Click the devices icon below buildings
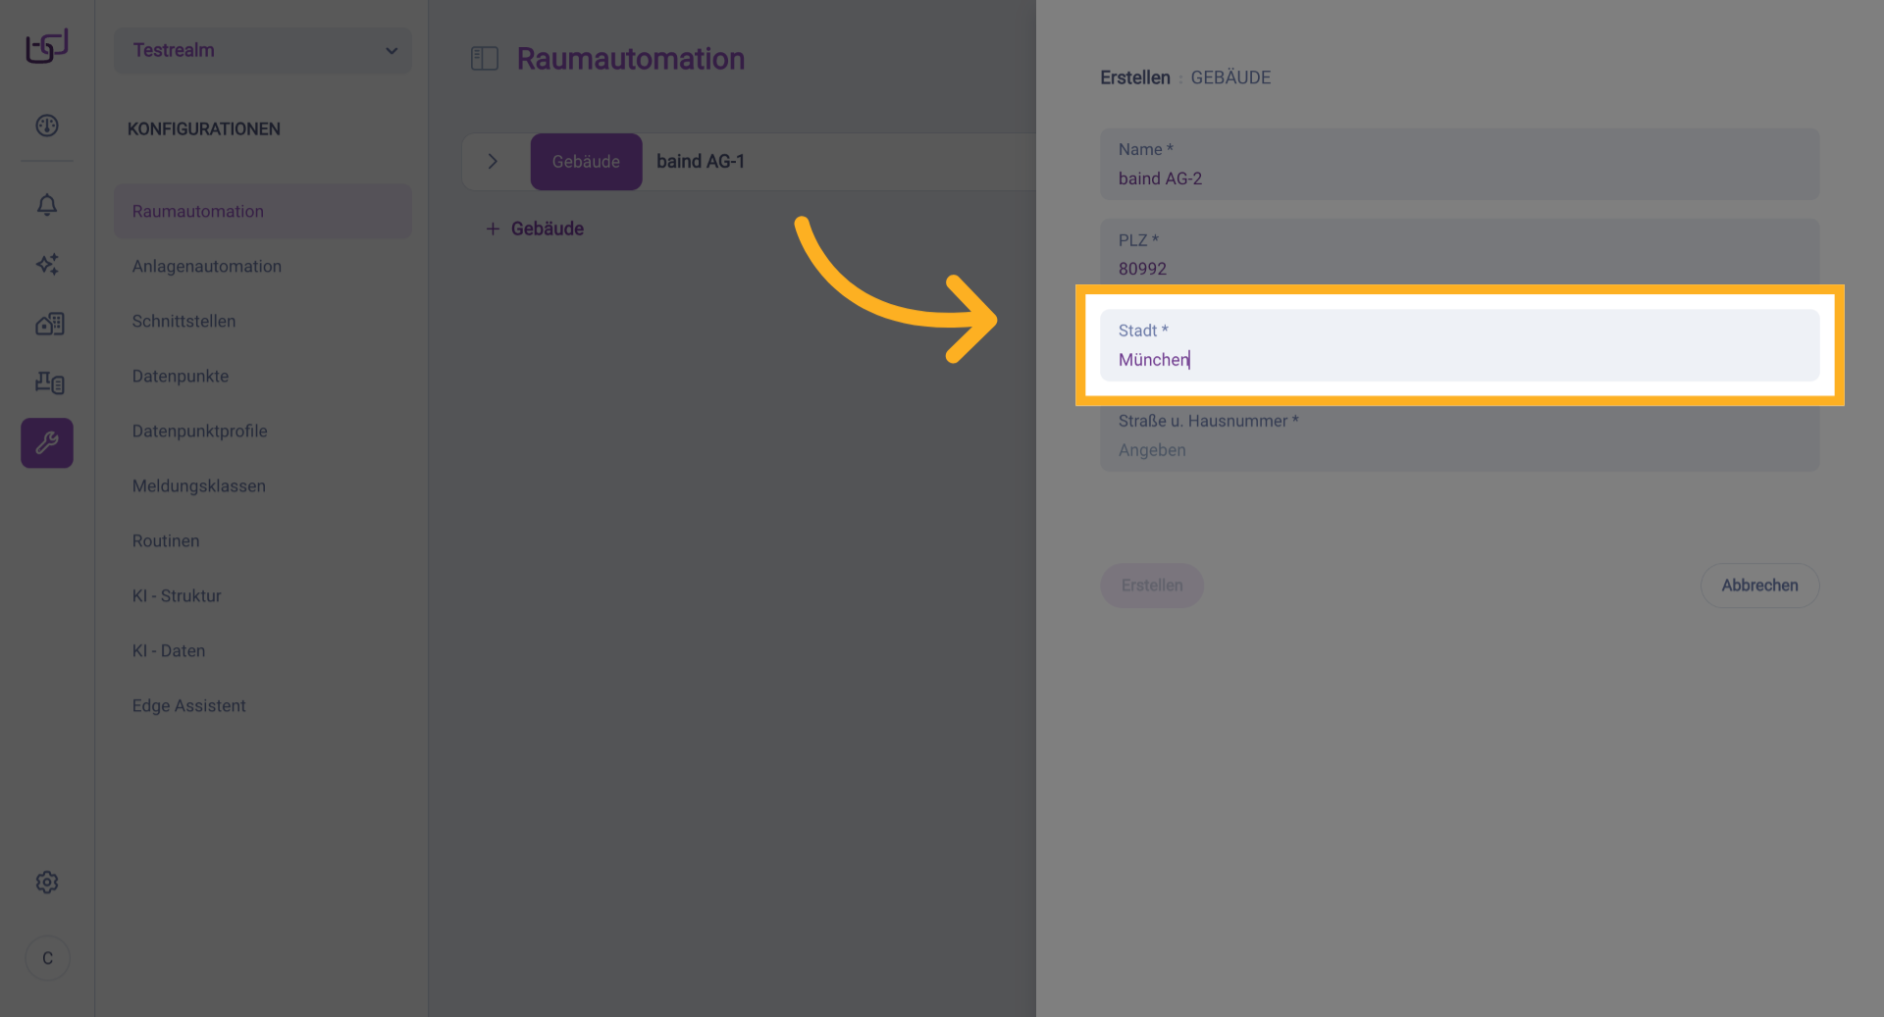This screenshot has width=1884, height=1017. [49, 382]
